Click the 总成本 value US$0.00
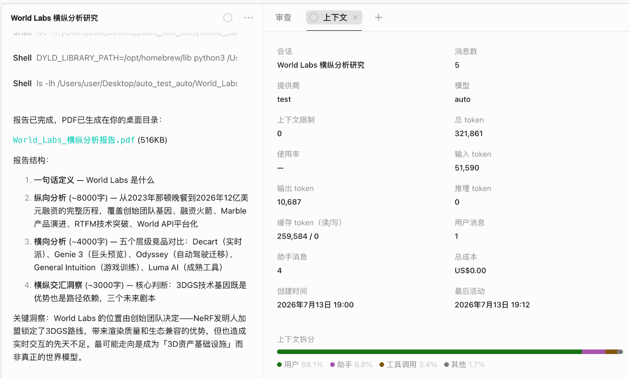Viewport: 629px width, 378px height. [x=470, y=270]
